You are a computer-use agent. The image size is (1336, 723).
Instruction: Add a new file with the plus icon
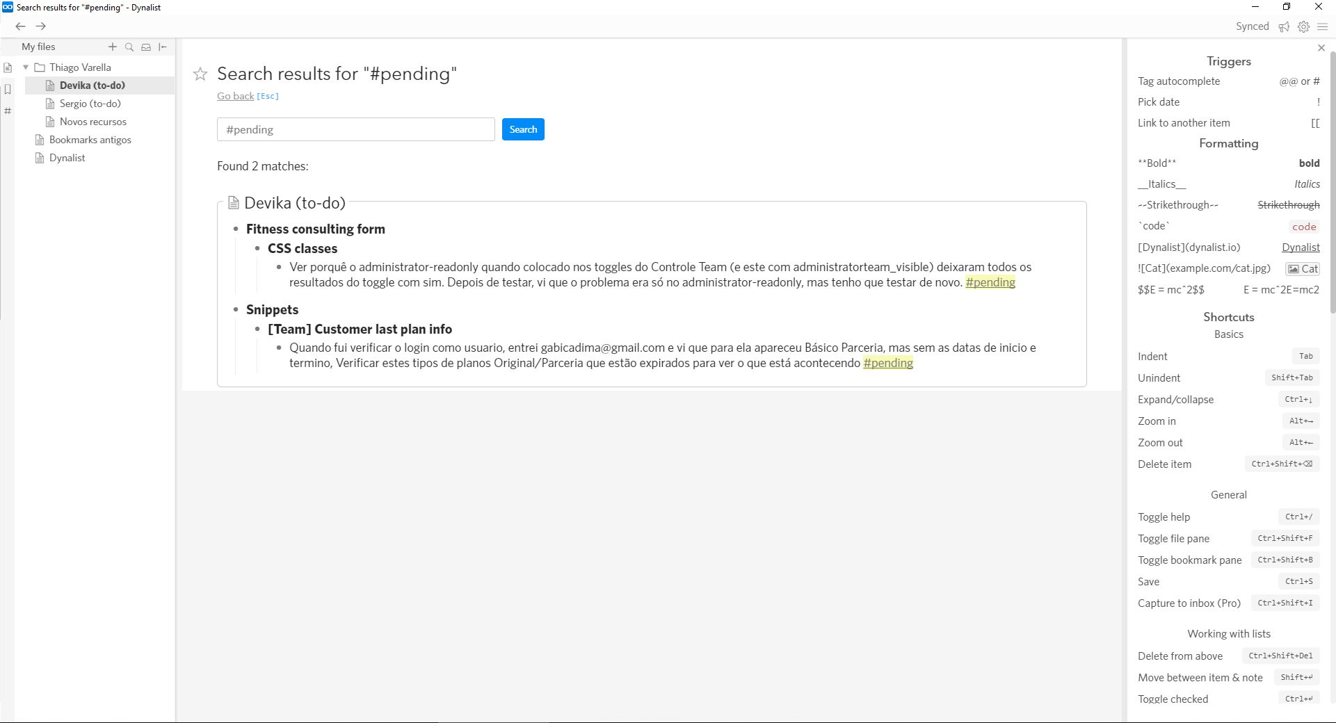tap(113, 47)
